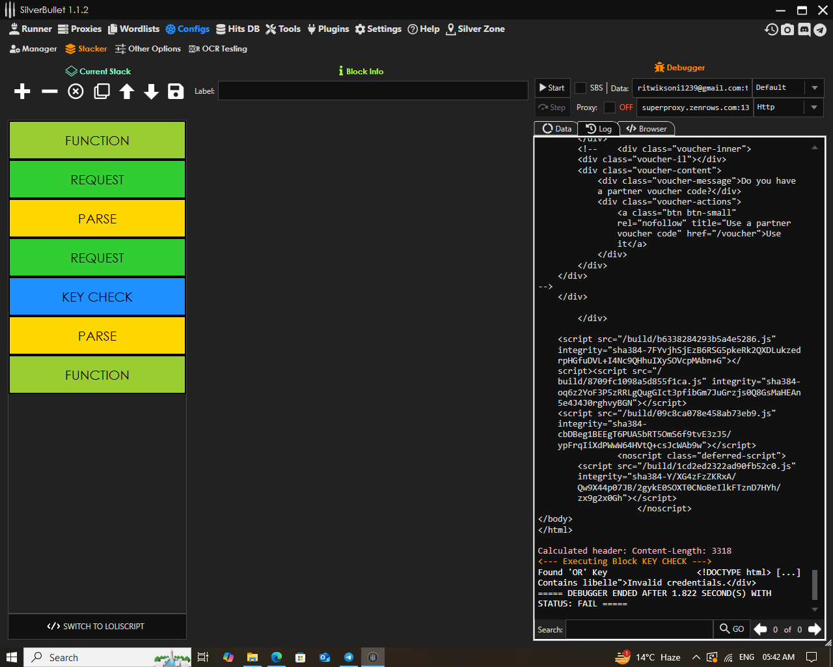The height and width of the screenshot is (667, 833).
Task: Move selected block down with arrow icon
Action: [152, 91]
